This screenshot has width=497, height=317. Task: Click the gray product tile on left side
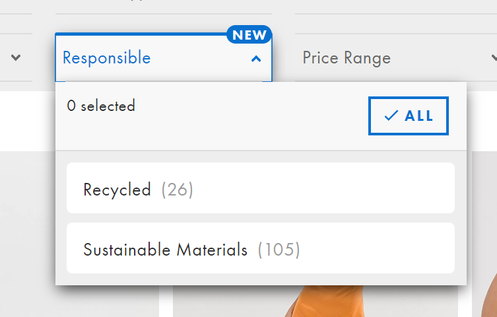coord(28,234)
